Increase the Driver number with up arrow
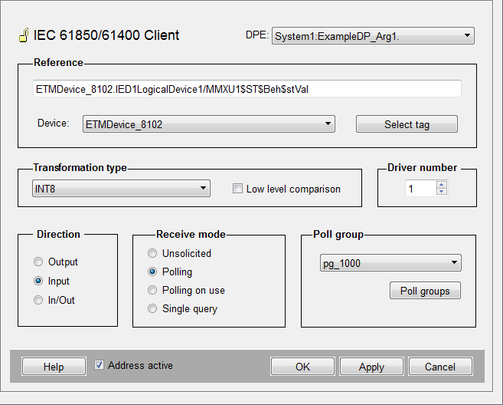 pyautogui.click(x=442, y=185)
